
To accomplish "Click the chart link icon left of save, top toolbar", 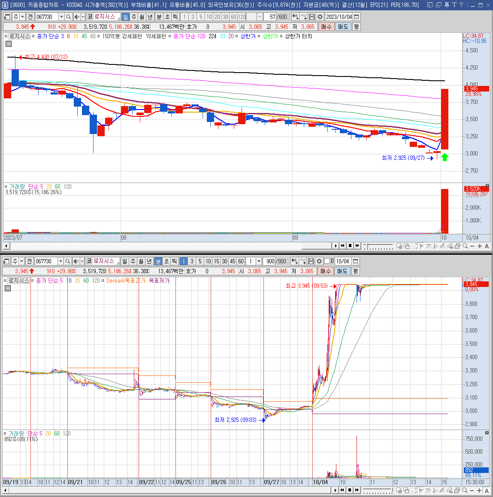I will (296, 17).
